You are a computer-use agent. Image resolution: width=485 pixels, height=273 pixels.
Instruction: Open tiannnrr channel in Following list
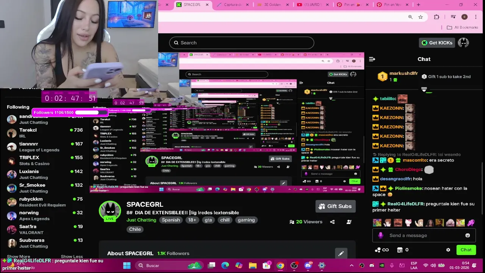pos(45,147)
